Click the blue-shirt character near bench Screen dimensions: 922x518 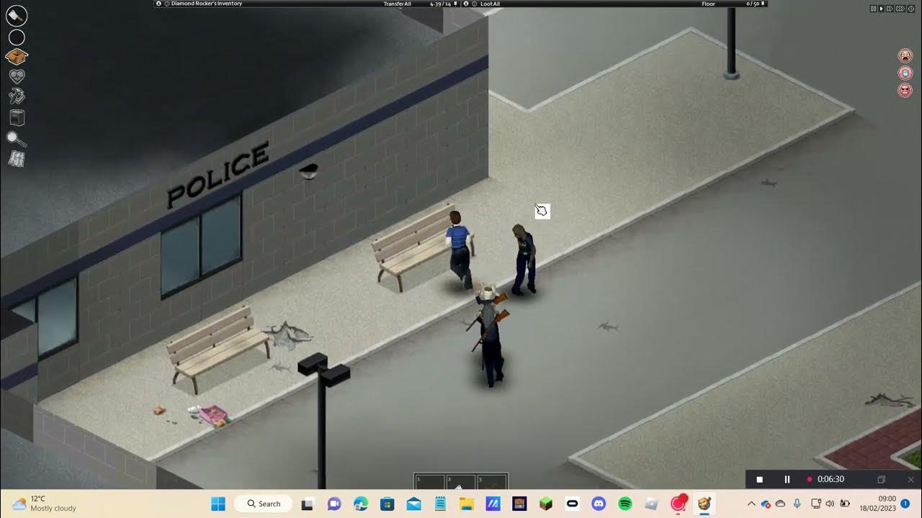[459, 249]
